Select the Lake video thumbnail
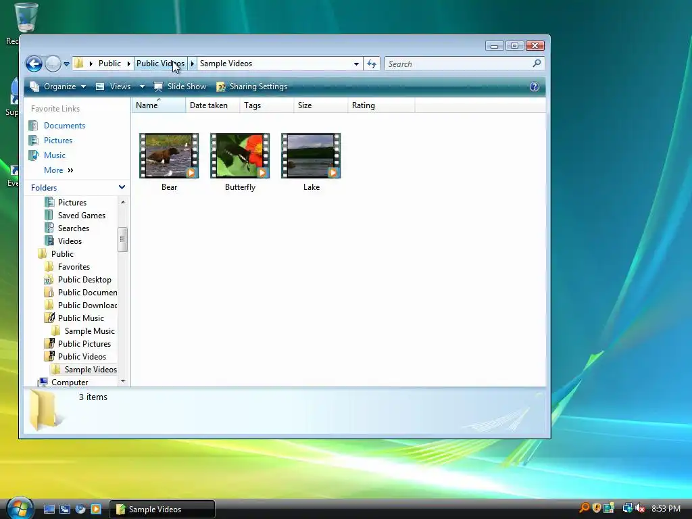Viewport: 692px width, 519px height. click(x=311, y=156)
